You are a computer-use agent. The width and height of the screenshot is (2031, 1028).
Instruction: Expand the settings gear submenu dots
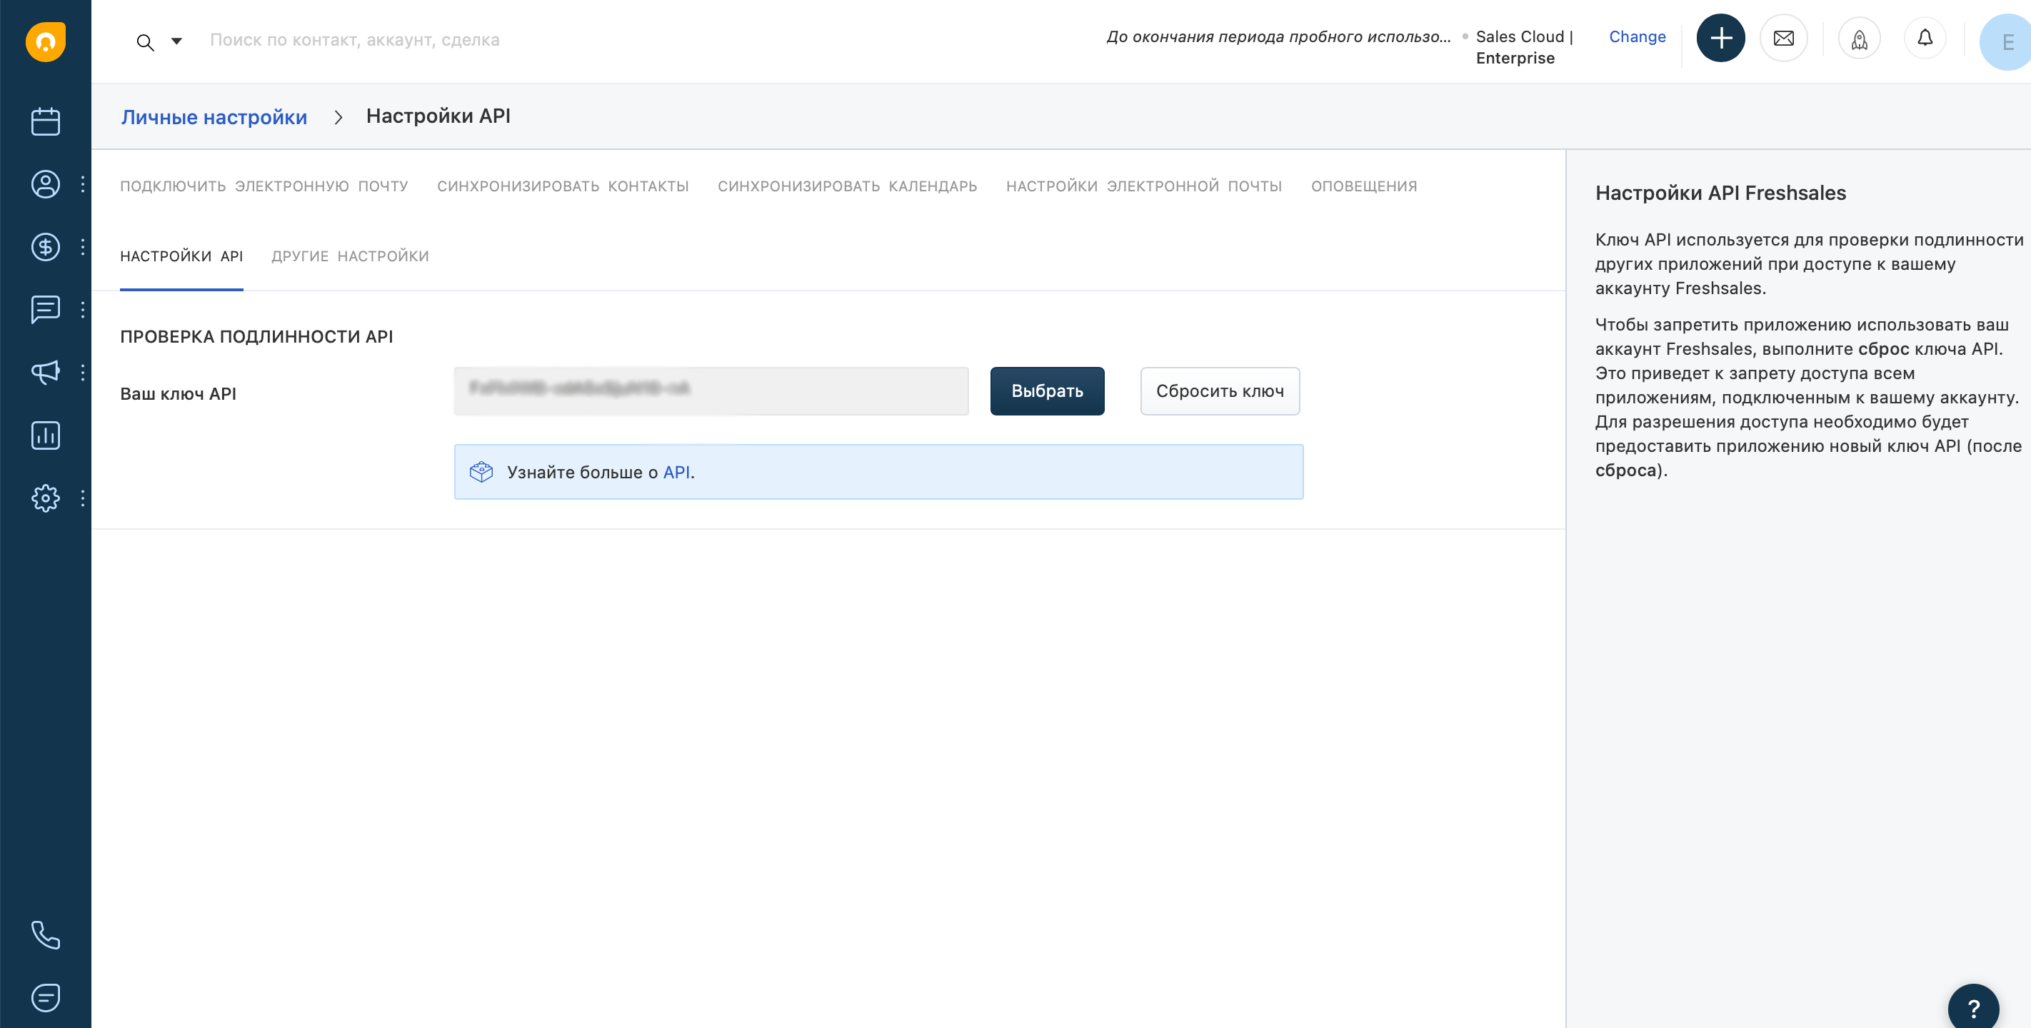click(x=83, y=498)
